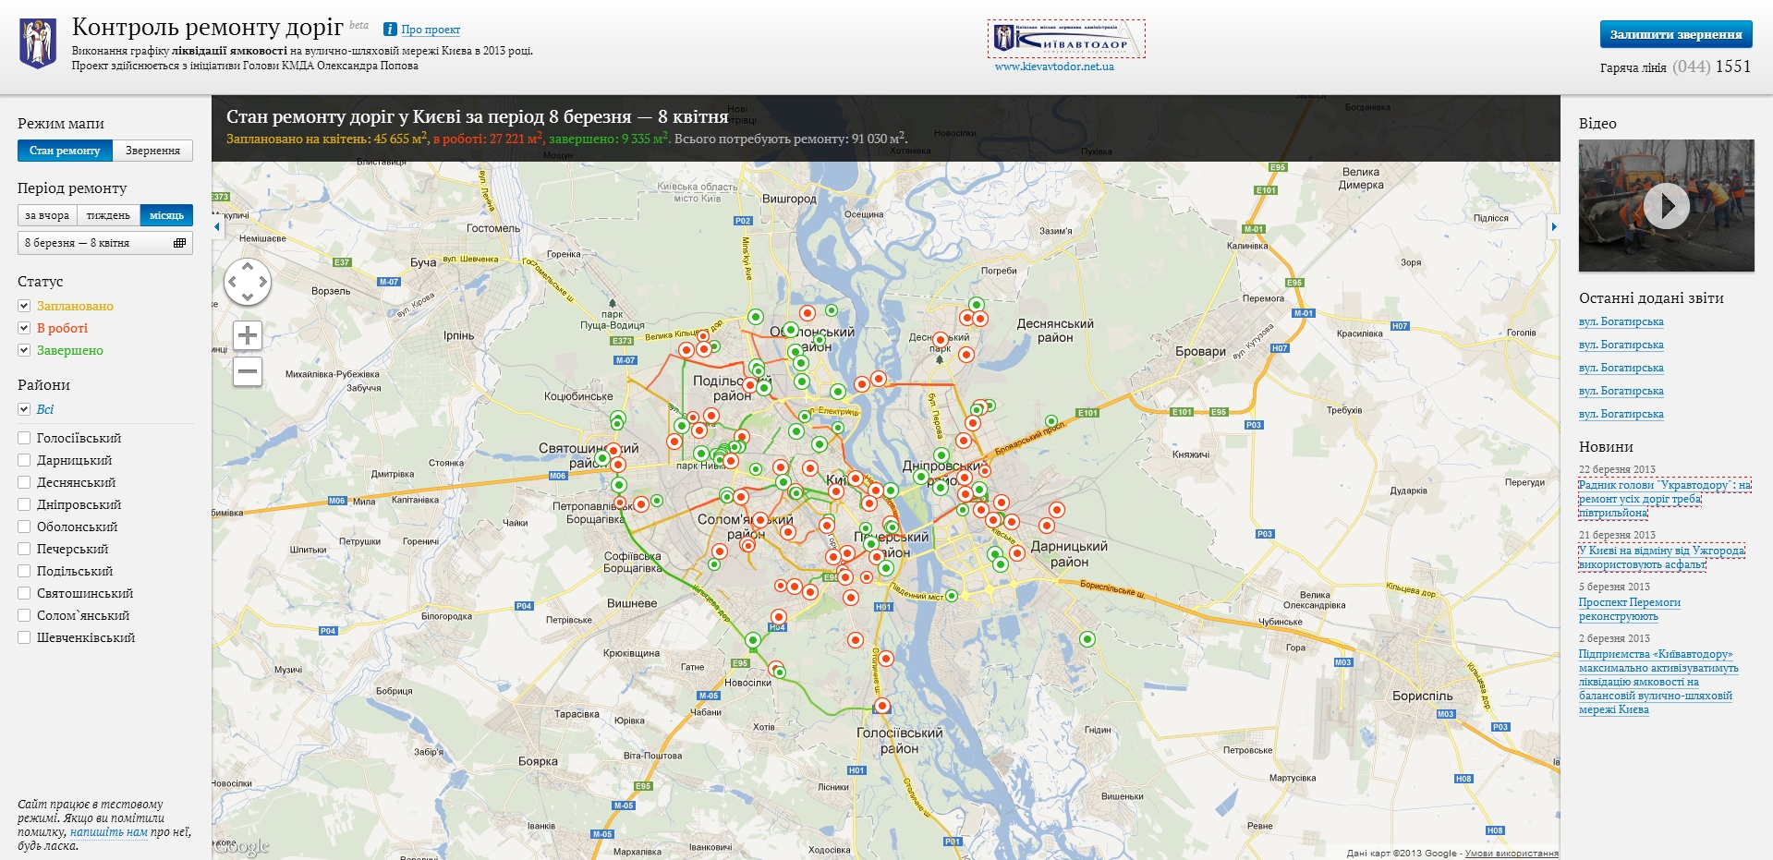Click the map zoom out minus button
Viewport: 1773px width, 860px height.
tap(247, 371)
